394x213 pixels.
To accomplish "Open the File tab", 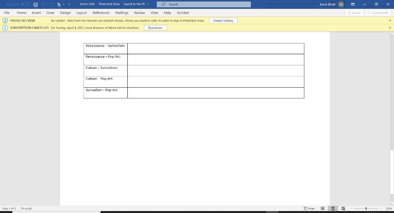I will (7, 13).
